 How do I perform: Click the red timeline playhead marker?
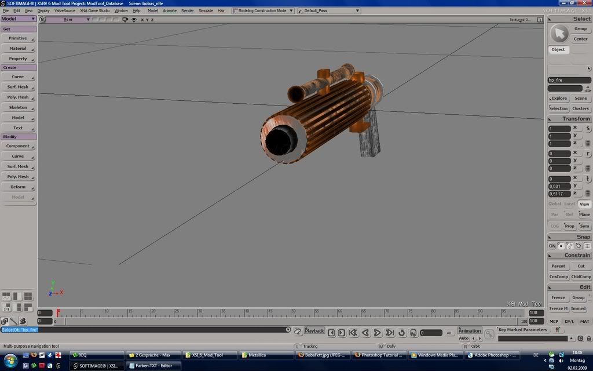point(58,312)
